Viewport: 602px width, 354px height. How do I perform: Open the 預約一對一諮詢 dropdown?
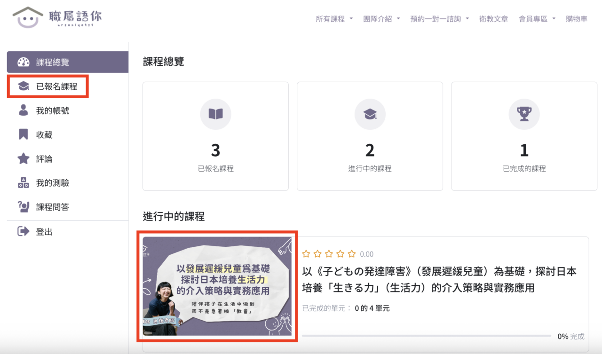pos(439,19)
